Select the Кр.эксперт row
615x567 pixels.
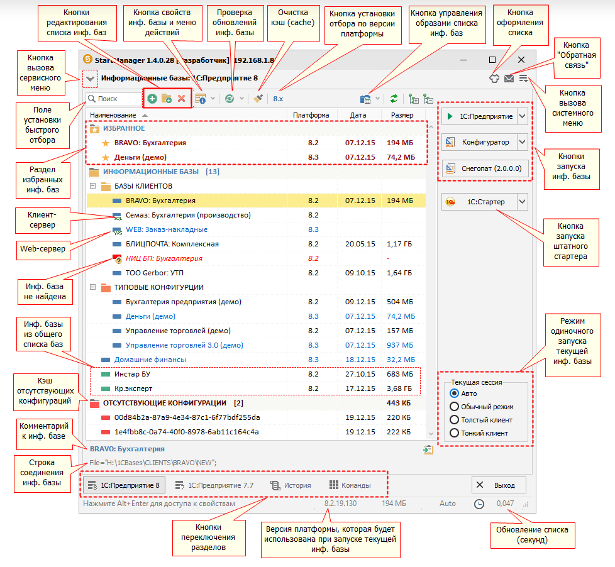point(256,388)
